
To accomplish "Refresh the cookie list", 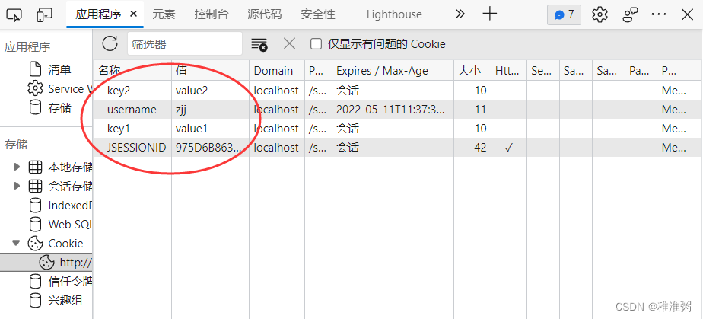I will click(x=110, y=43).
